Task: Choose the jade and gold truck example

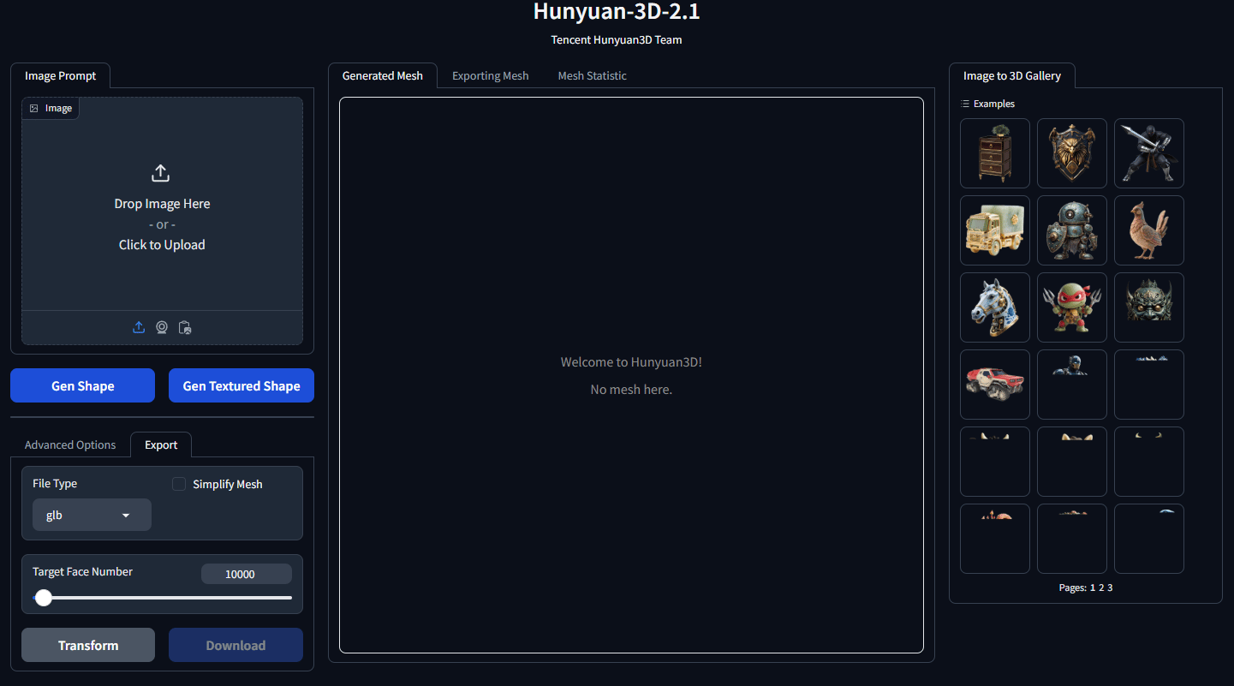Action: [995, 230]
